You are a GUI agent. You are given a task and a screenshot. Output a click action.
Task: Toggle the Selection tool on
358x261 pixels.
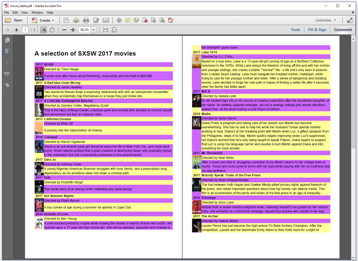[x=43, y=30]
